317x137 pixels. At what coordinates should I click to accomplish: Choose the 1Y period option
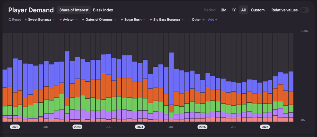(x=234, y=10)
